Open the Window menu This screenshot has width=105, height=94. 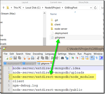(98, 54)
